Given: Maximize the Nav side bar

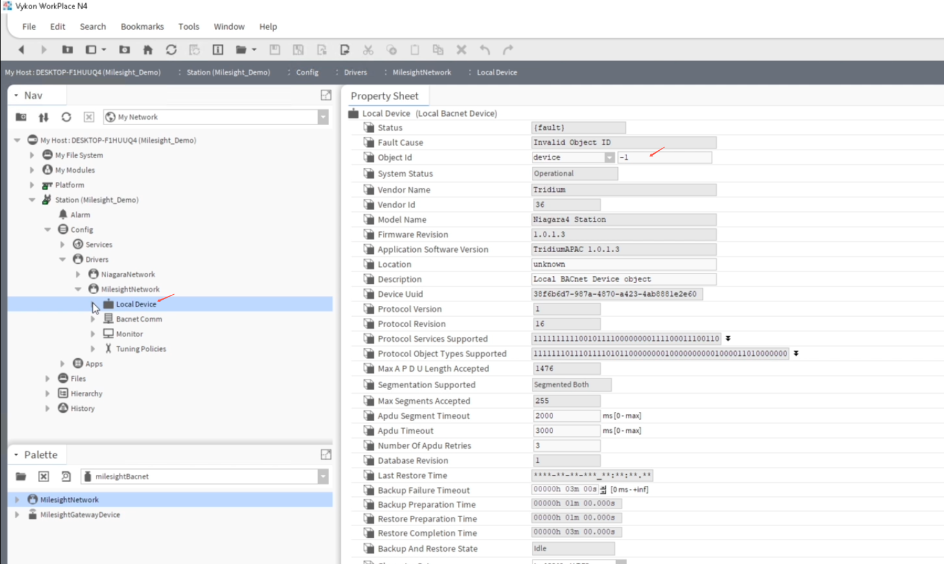Looking at the screenshot, I should [x=326, y=95].
